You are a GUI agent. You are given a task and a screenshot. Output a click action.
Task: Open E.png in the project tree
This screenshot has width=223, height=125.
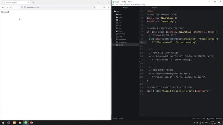click(120, 36)
